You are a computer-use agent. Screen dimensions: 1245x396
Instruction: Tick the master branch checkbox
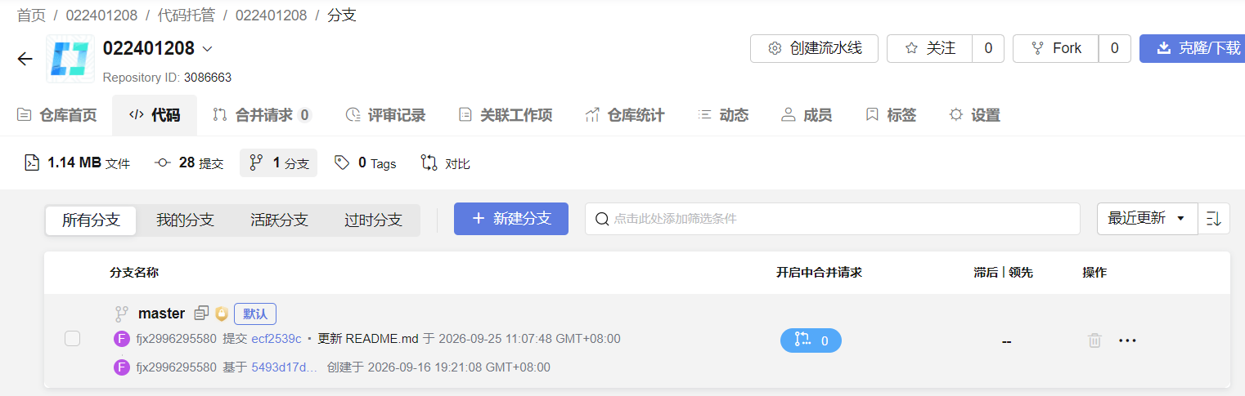coord(73,338)
